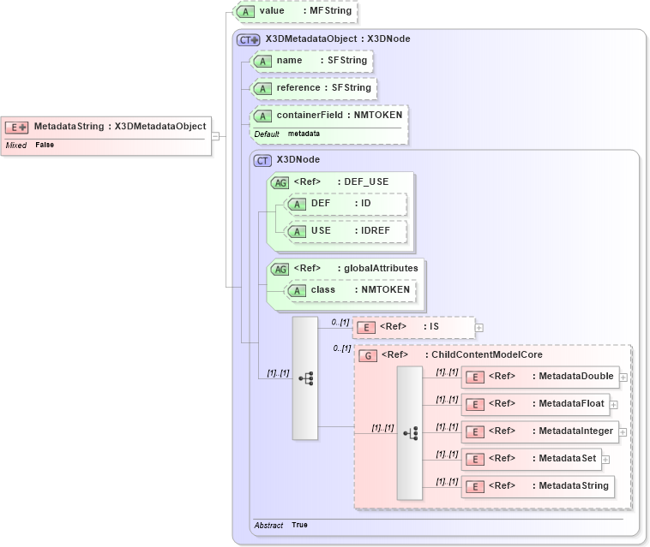Collapse the MetadataString element's minus expander
This screenshot has width=650, height=547.
(x=215, y=136)
